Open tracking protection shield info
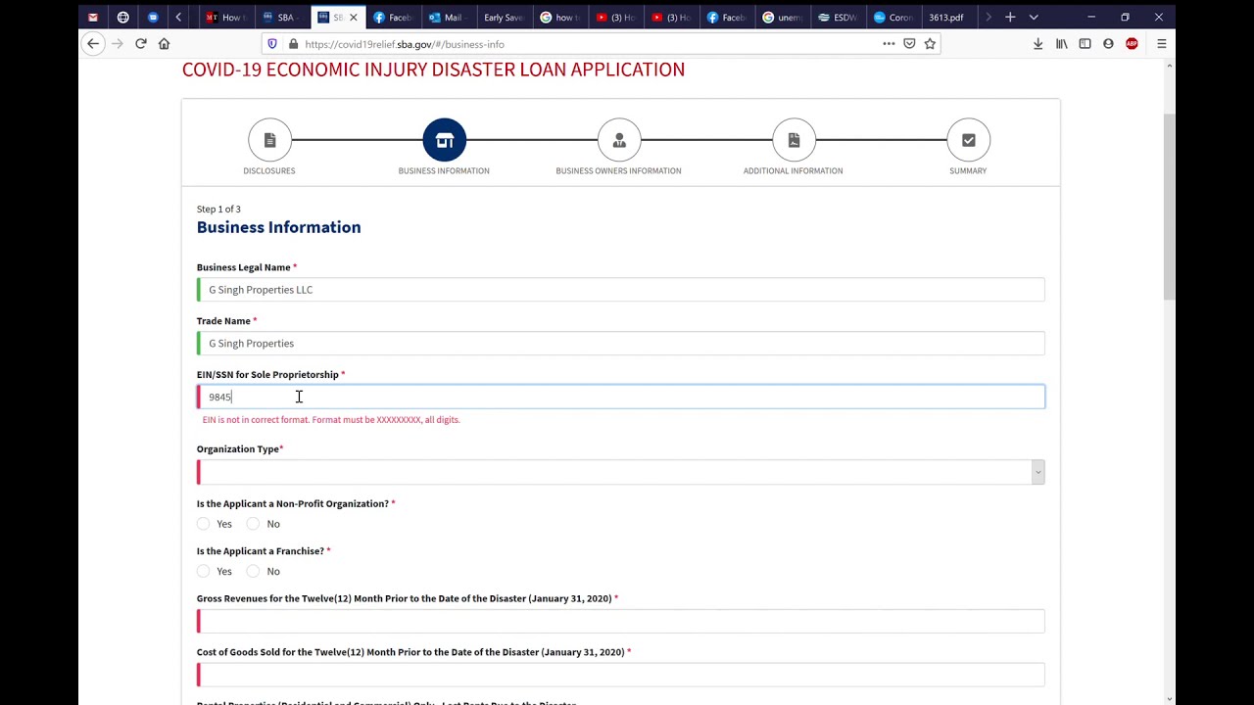This screenshot has height=705, width=1254. (x=272, y=44)
